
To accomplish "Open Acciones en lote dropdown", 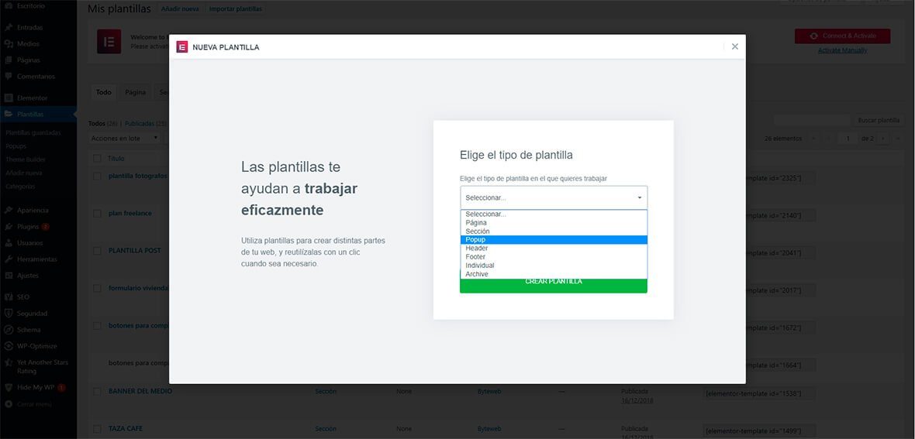I will pyautogui.click(x=126, y=138).
